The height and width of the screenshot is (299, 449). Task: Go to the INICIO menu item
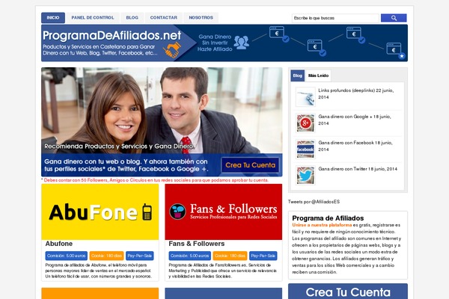[x=53, y=18]
